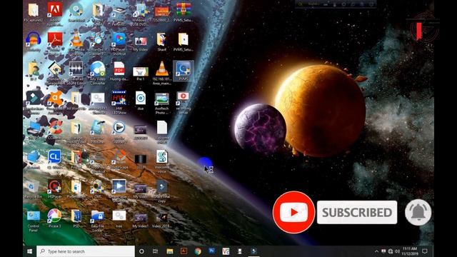Launch the CCleaner shortcut

pyautogui.click(x=54, y=131)
